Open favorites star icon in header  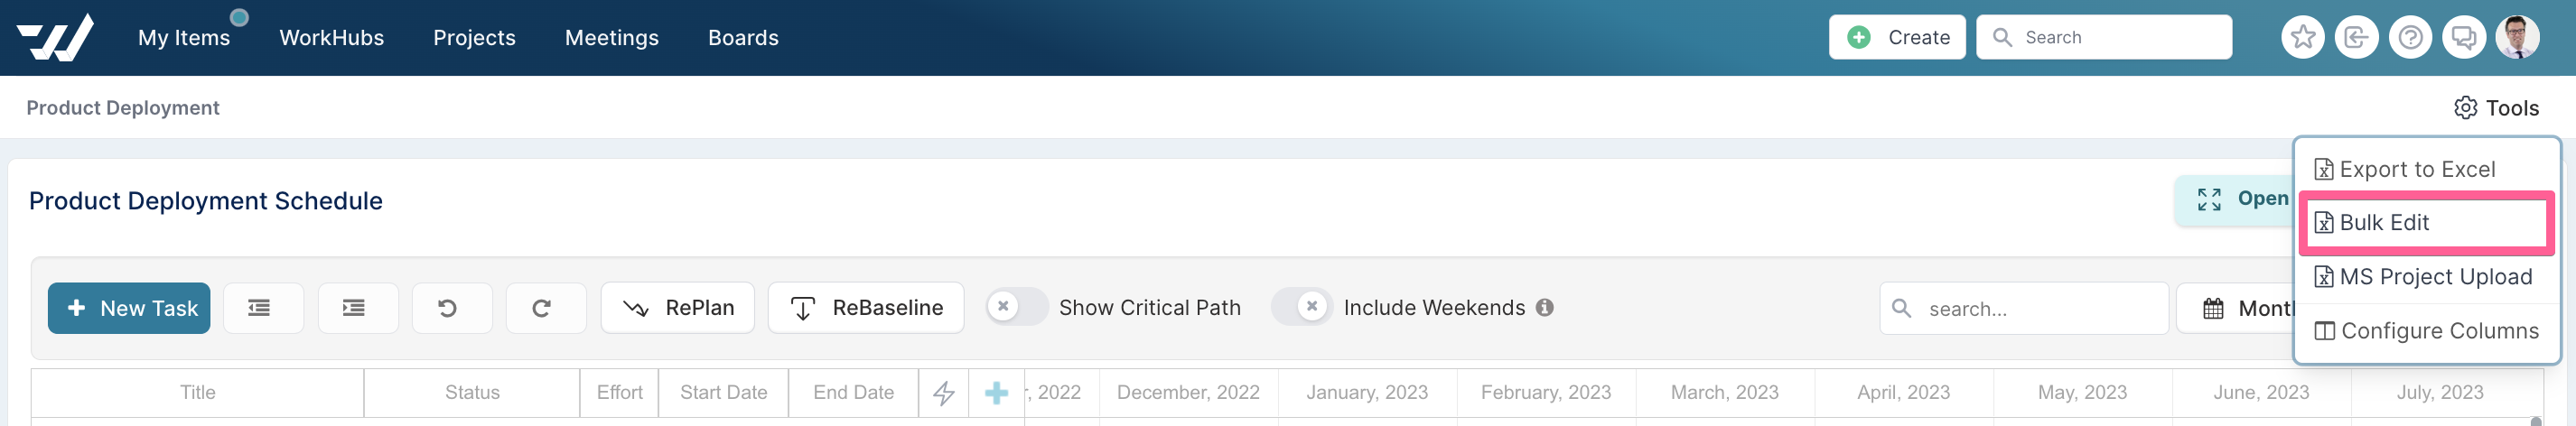tap(2302, 38)
